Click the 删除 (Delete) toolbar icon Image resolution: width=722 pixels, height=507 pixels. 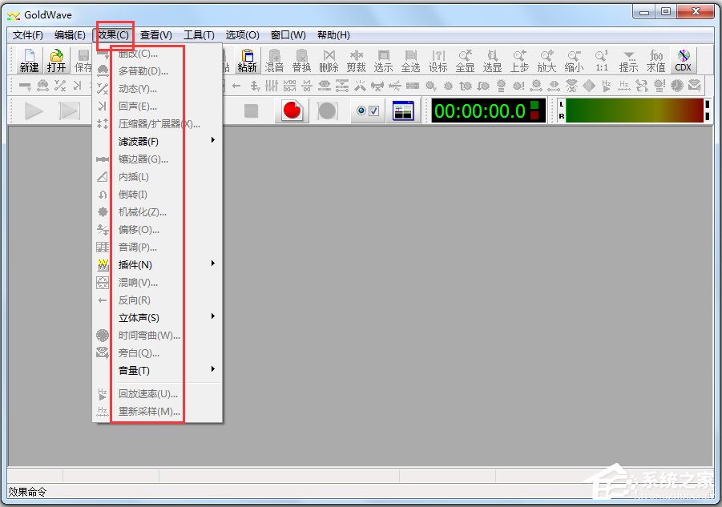point(329,60)
